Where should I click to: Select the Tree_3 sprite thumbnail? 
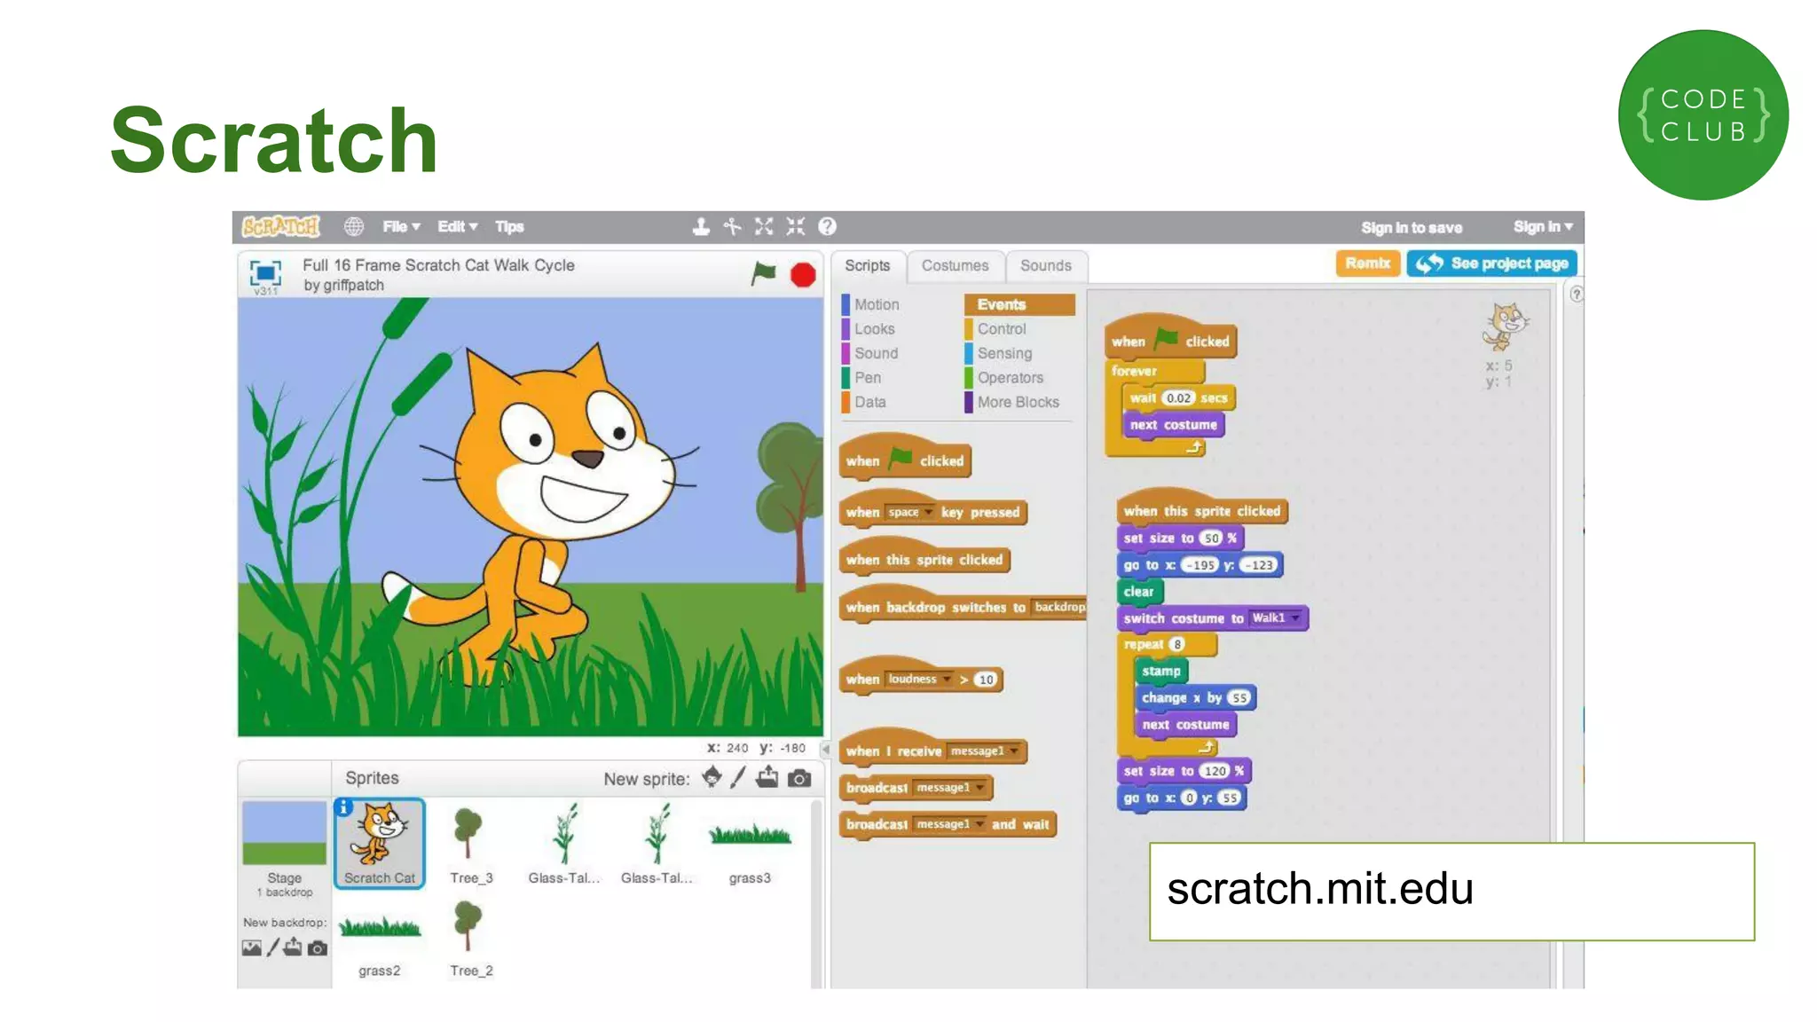pyautogui.click(x=470, y=843)
